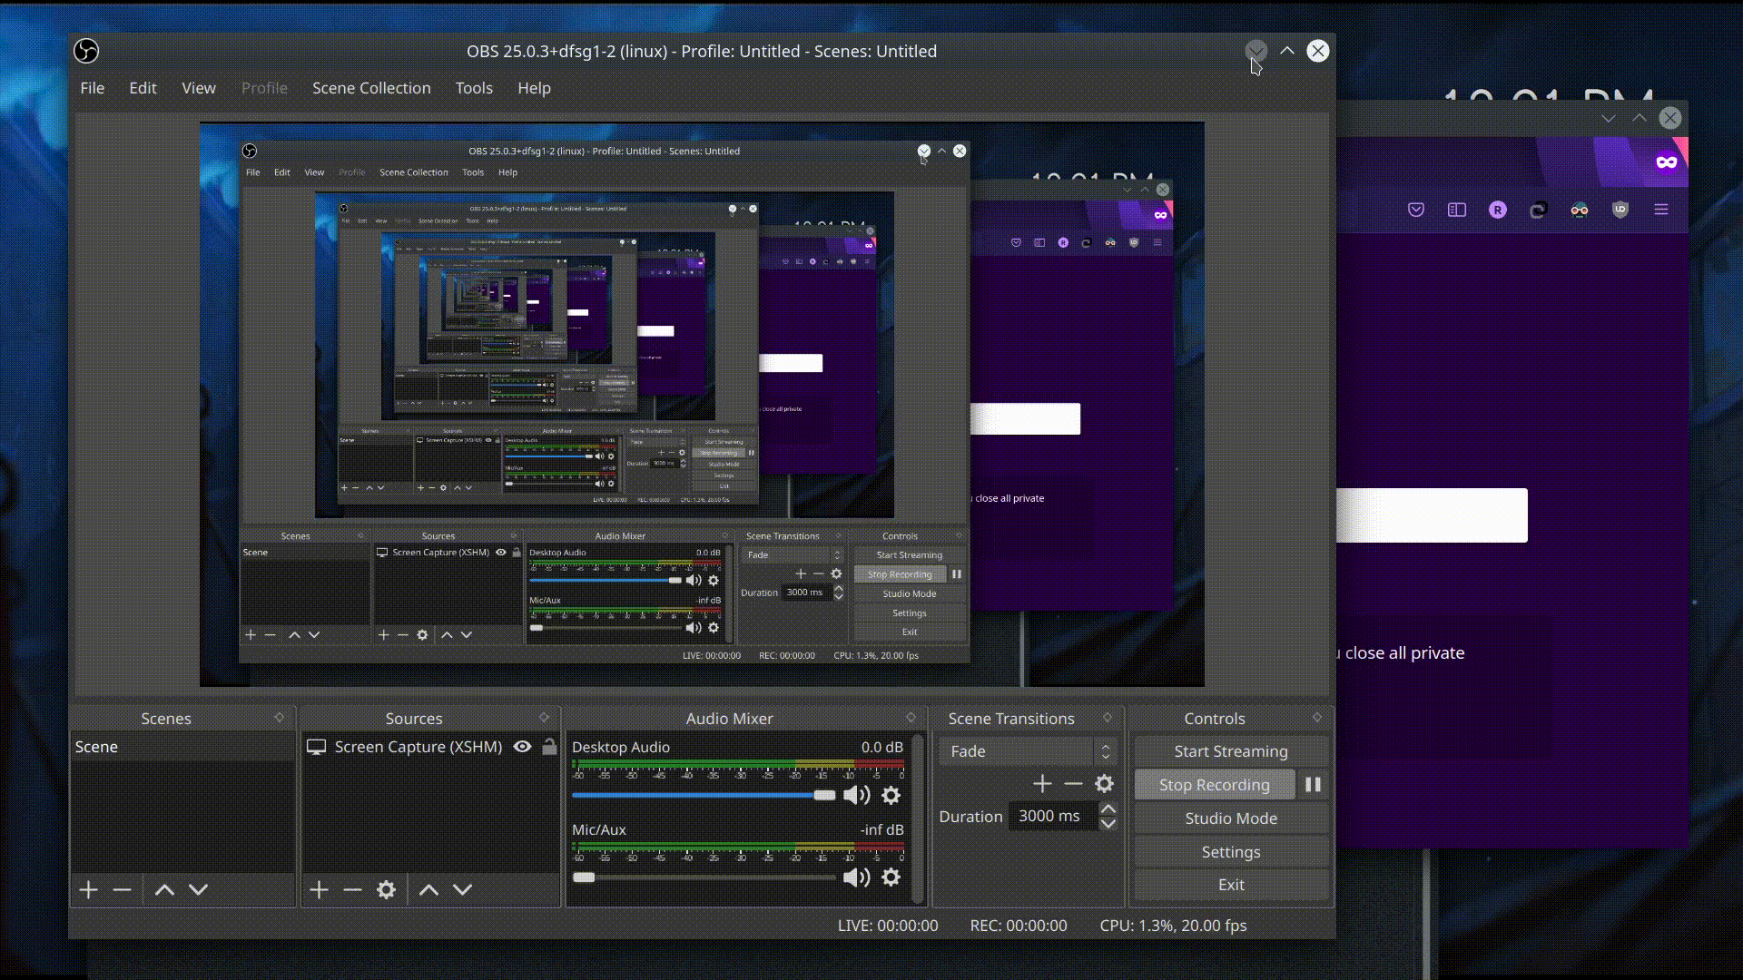This screenshot has width=1743, height=980.
Task: Click the Exit button
Action: [1231, 885]
